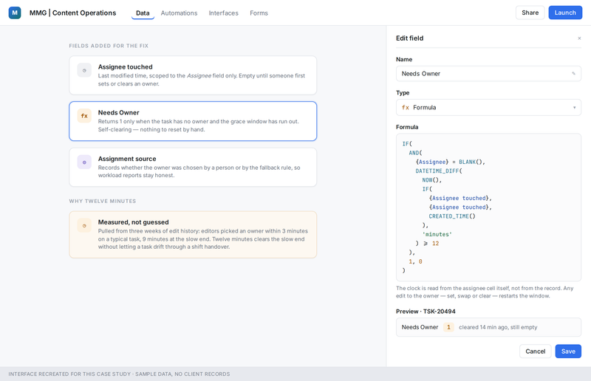591x381 pixels.
Task: Click the Measured, not guessed icon
Action: tap(84, 225)
